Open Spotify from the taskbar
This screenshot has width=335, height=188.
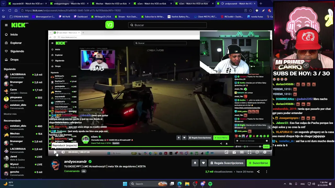[x=210, y=184]
